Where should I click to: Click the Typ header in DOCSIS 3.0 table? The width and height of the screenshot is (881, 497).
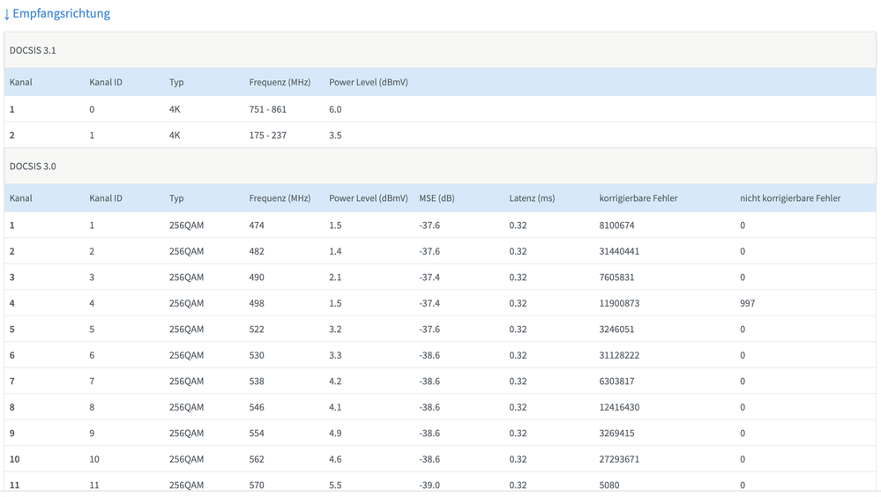tap(176, 198)
